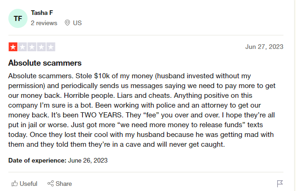Click the Share network icon
The height and width of the screenshot is (191, 296).
50,183
